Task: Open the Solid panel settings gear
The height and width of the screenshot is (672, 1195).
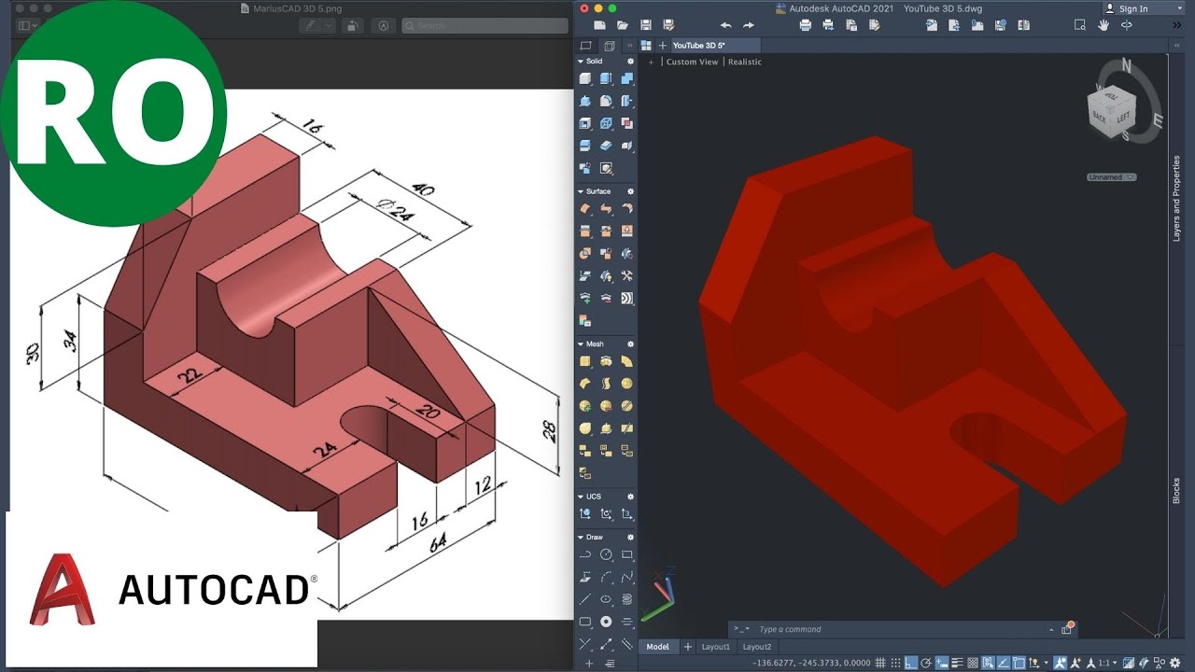Action: click(630, 62)
